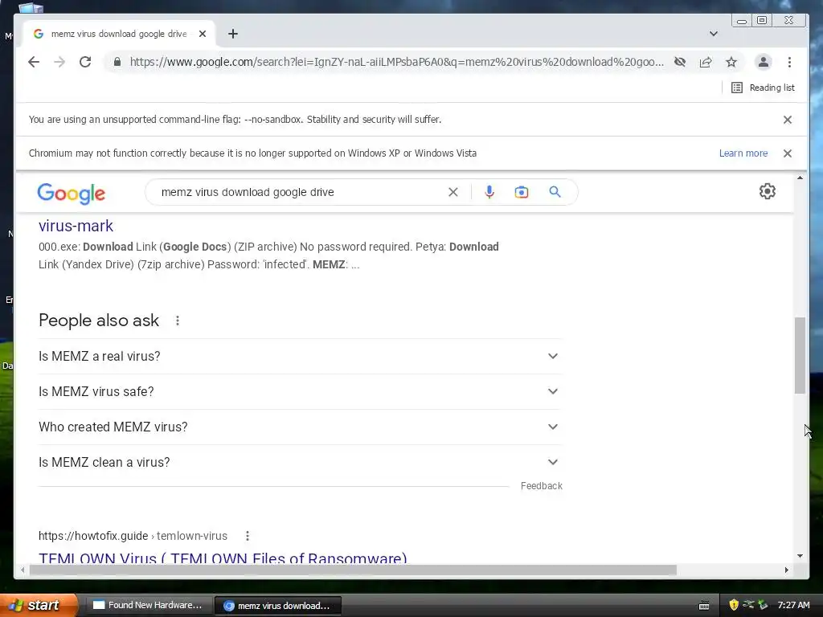Click the scroll down arrow
This screenshot has width=823, height=617.
tap(800, 556)
